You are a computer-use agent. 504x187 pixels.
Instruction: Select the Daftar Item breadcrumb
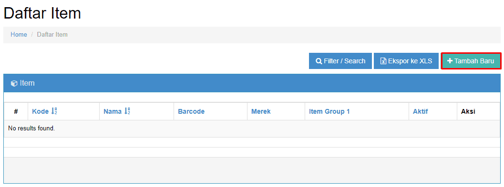pyautogui.click(x=52, y=35)
